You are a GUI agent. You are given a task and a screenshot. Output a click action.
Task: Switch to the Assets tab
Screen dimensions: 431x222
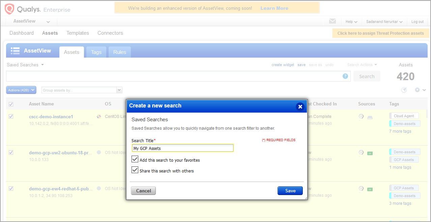coord(71,52)
